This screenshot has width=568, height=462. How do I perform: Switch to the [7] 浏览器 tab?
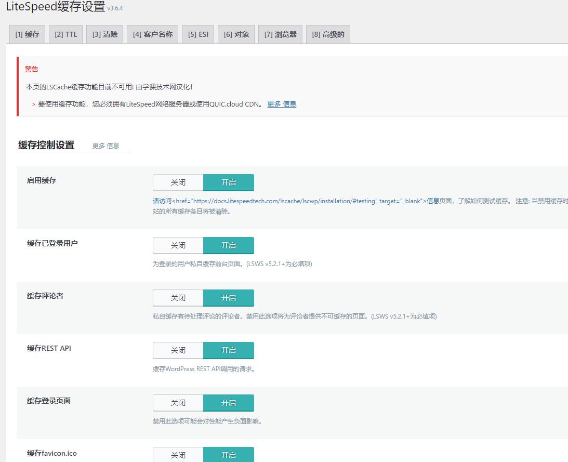[x=280, y=35]
